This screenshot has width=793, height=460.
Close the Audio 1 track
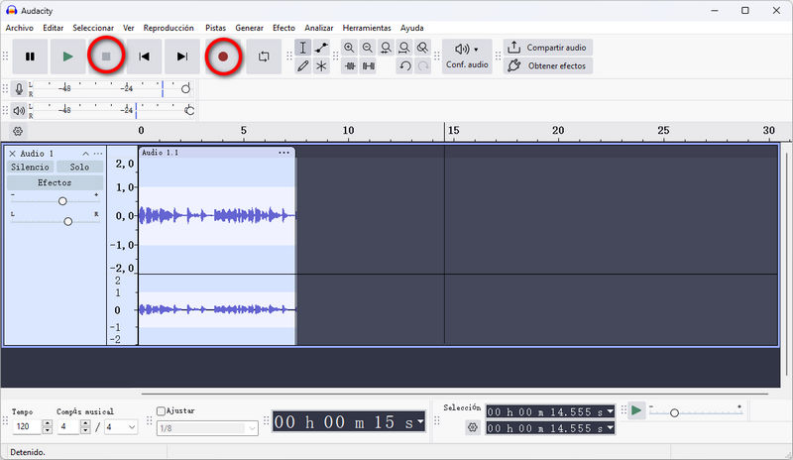point(12,154)
